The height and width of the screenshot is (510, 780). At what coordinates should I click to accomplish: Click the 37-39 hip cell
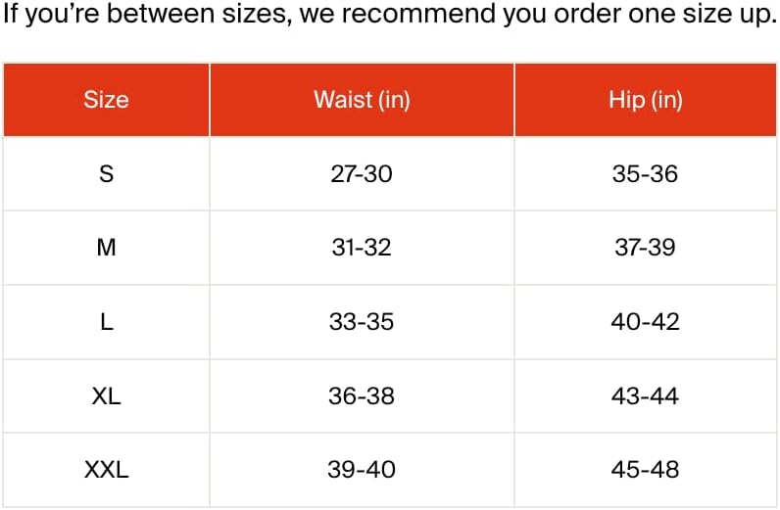(x=645, y=248)
